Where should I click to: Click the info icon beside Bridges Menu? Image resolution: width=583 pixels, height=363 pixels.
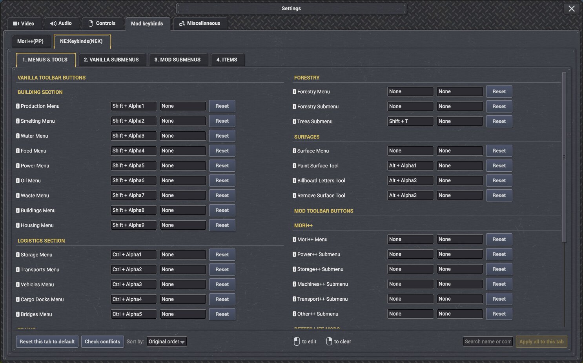coord(18,314)
